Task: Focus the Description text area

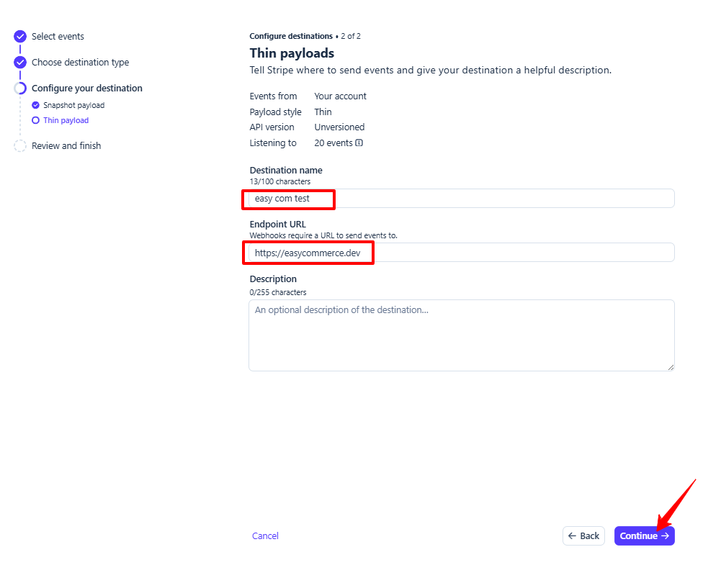Action: [x=461, y=335]
